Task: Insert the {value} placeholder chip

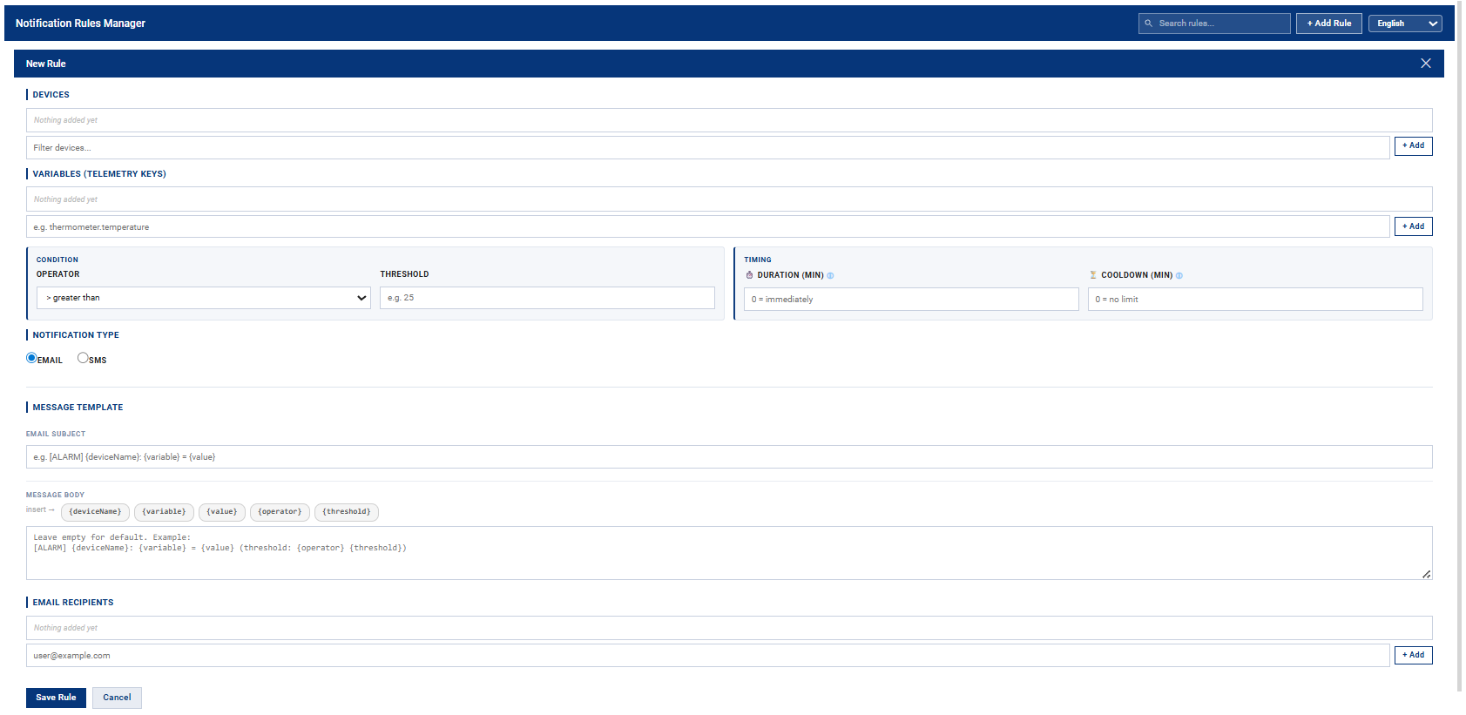Action: point(221,512)
